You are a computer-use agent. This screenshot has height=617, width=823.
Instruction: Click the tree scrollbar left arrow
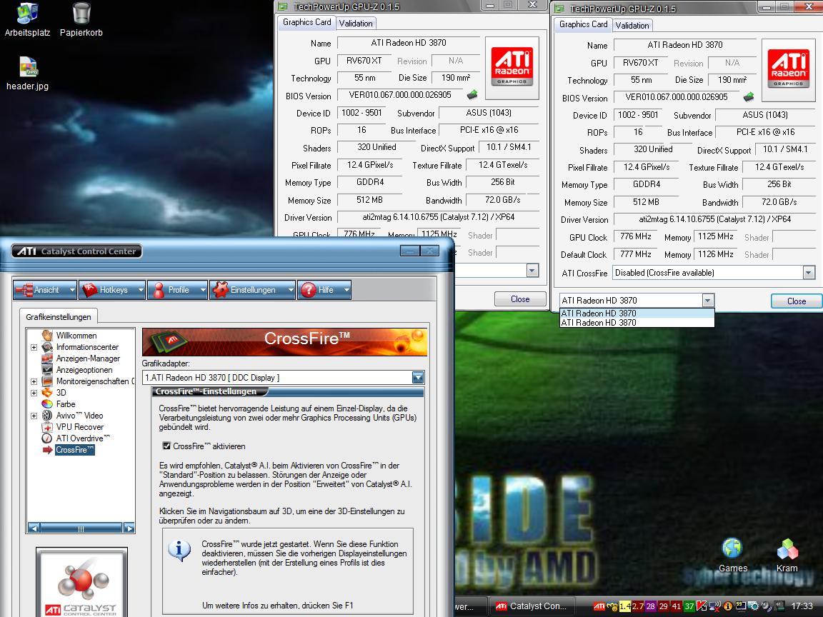tap(34, 528)
